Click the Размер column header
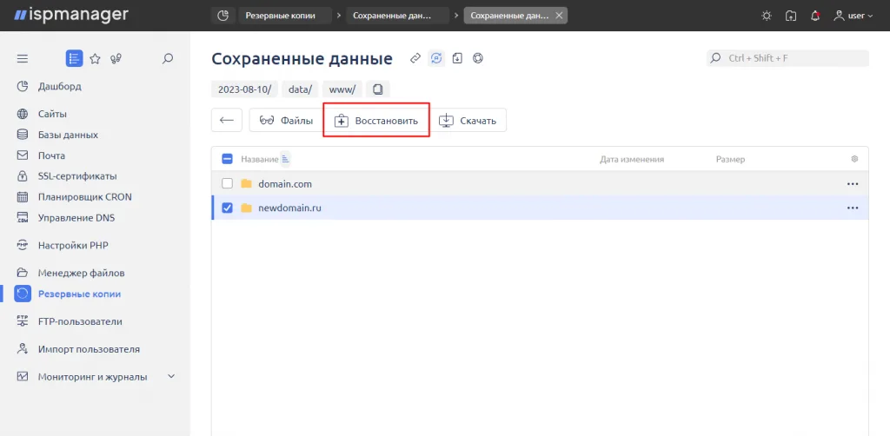Image resolution: width=890 pixels, height=436 pixels. coord(730,159)
